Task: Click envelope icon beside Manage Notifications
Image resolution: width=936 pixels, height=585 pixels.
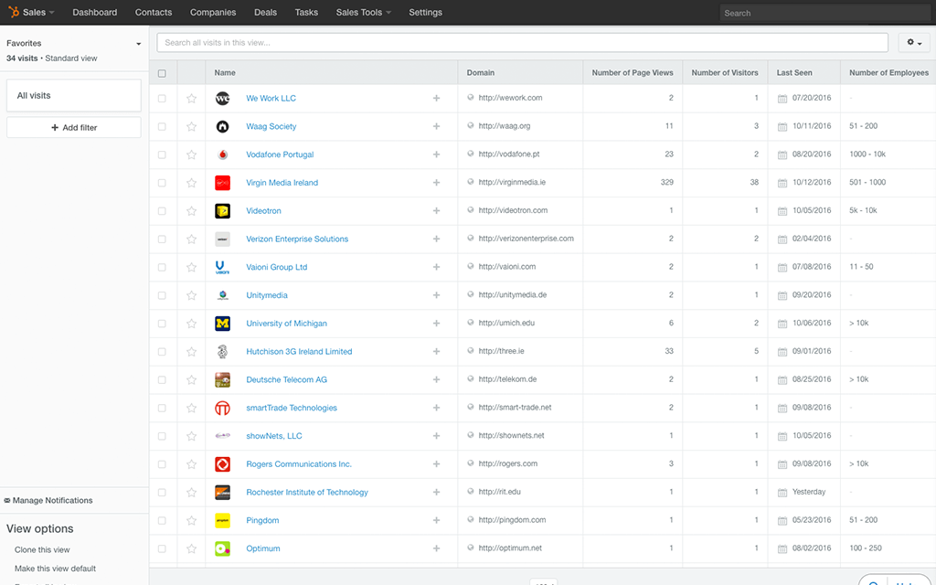Action: (x=7, y=501)
